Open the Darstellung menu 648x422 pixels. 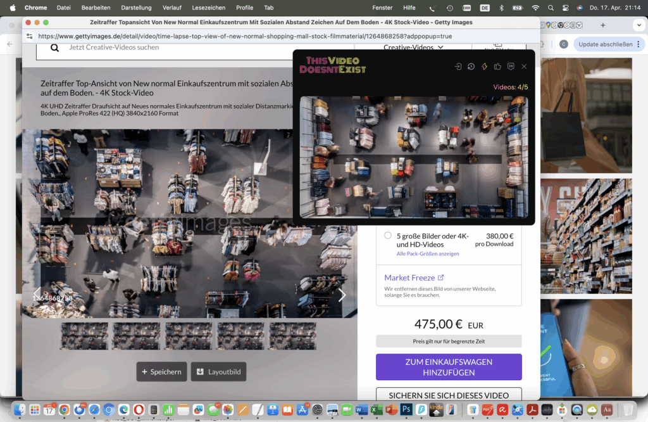137,8
